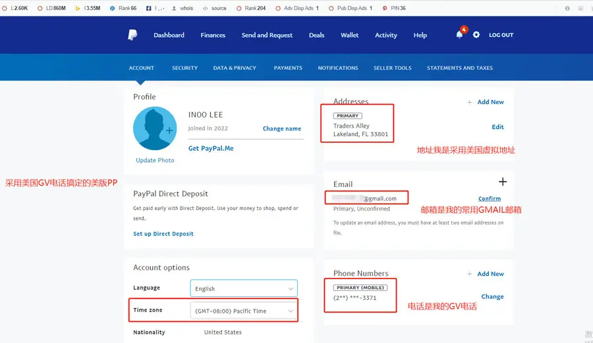The width and height of the screenshot is (593, 343).
Task: Click the Get PayPal.Me link
Action: 211,148
